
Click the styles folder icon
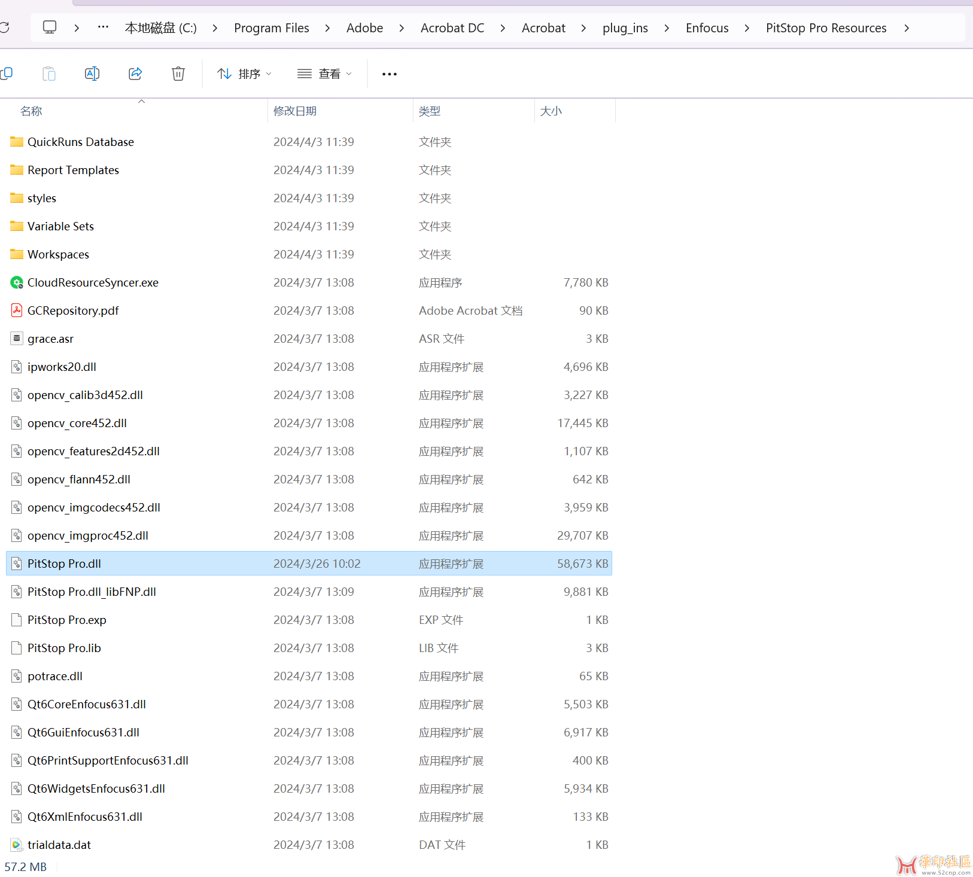tap(17, 198)
